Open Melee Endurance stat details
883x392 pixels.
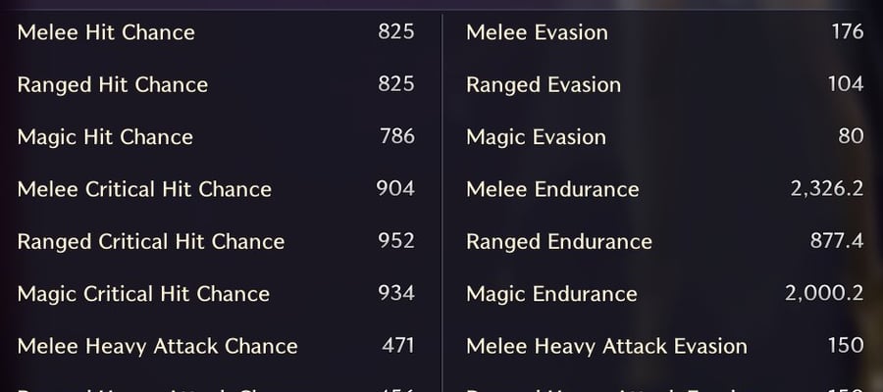pos(665,189)
